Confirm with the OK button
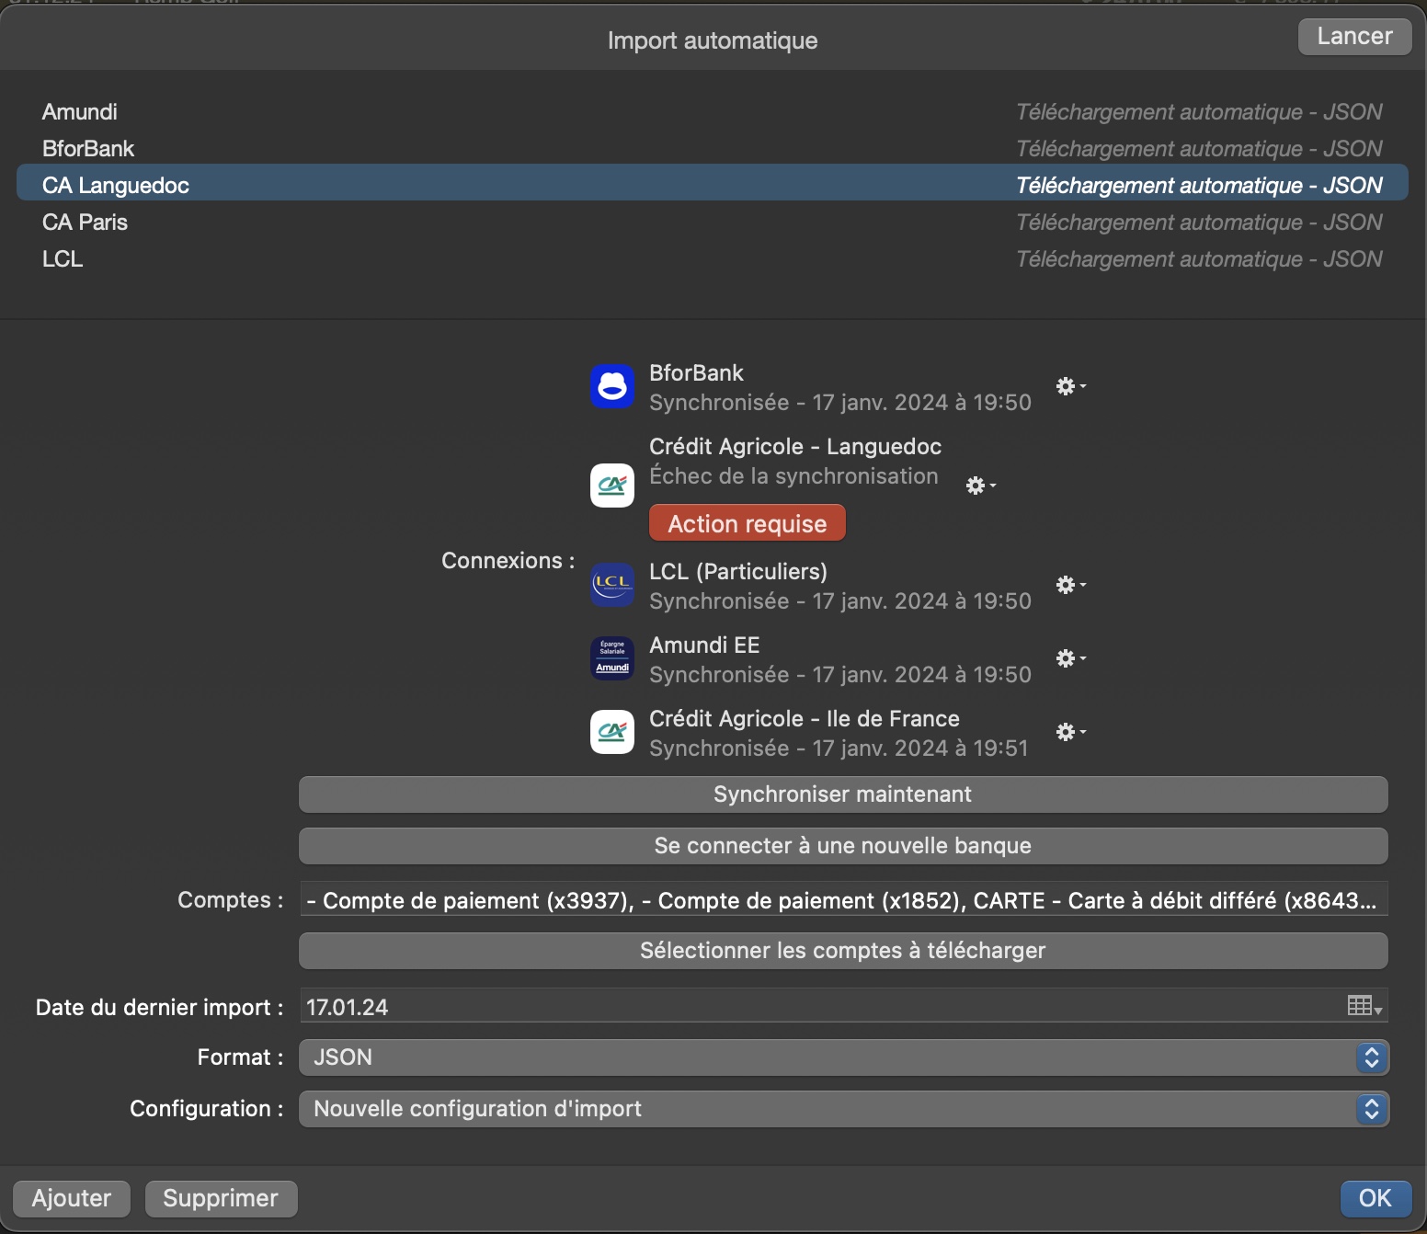The height and width of the screenshot is (1234, 1427). coord(1376,1198)
